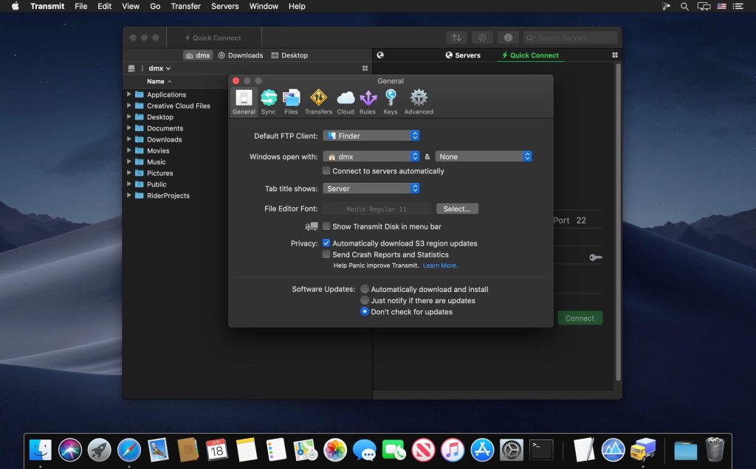Open the Default FTP Client dropdown
Image resolution: width=756 pixels, height=469 pixels.
371,135
